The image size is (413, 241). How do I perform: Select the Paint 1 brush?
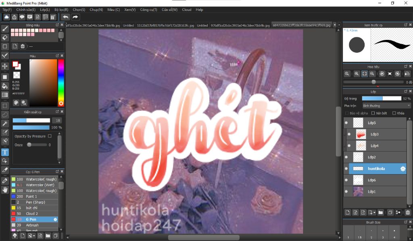coord(34,197)
